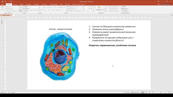Open the Вставка ribbon tab

point(15,4)
